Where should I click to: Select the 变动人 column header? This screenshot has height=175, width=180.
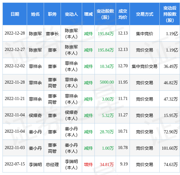click(x=71, y=14)
